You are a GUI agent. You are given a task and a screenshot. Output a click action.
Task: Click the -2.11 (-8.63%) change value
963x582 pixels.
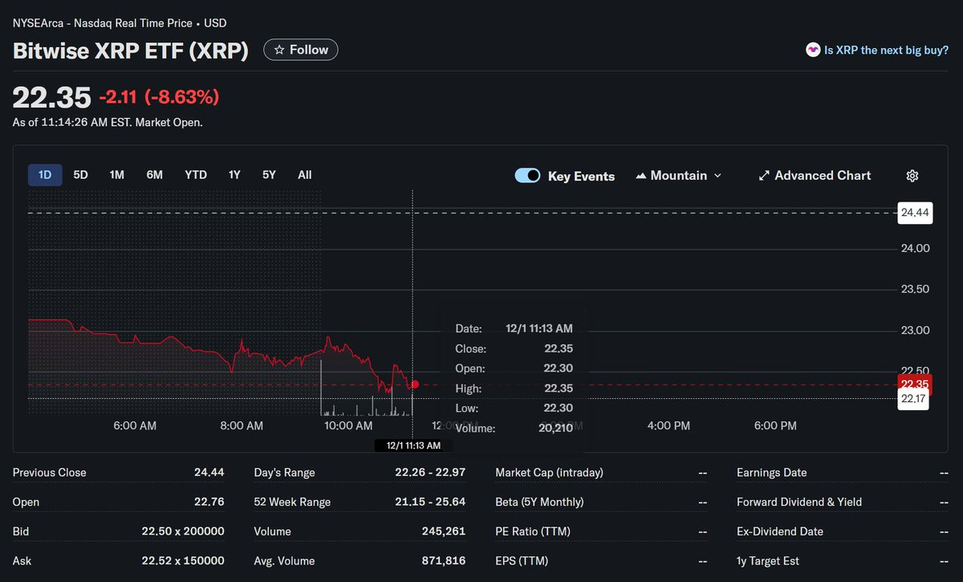pos(159,97)
